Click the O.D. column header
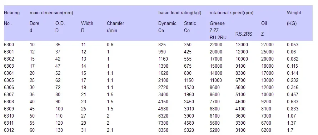318x135 pixels. [x=60, y=24]
